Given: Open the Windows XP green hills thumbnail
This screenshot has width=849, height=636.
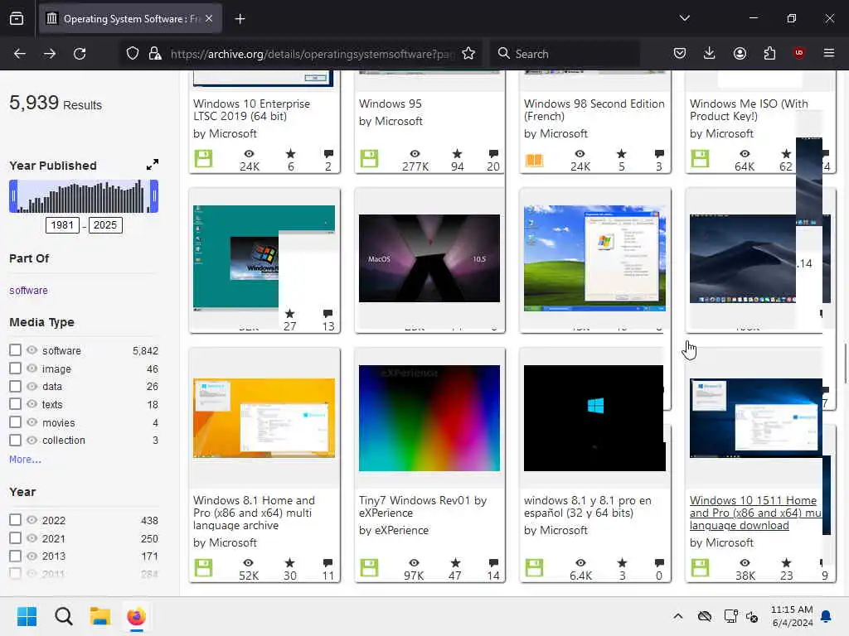Looking at the screenshot, I should [594, 258].
